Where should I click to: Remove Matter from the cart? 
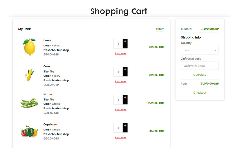(120, 109)
